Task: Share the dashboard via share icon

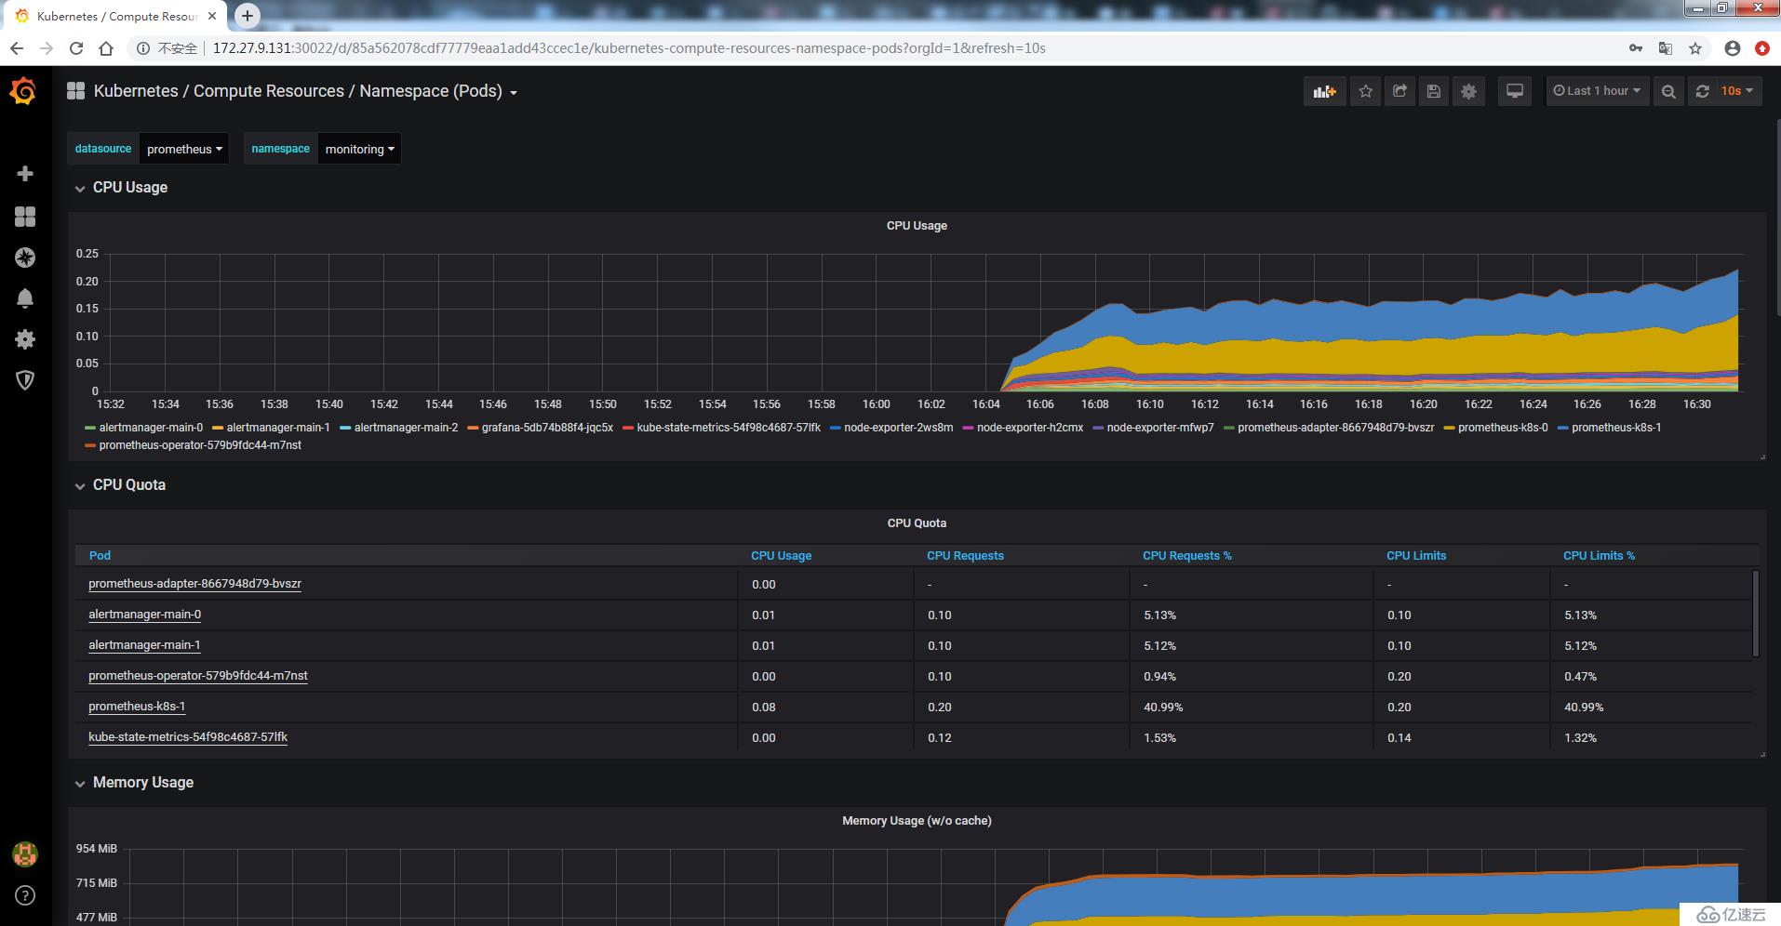Action: [1399, 91]
